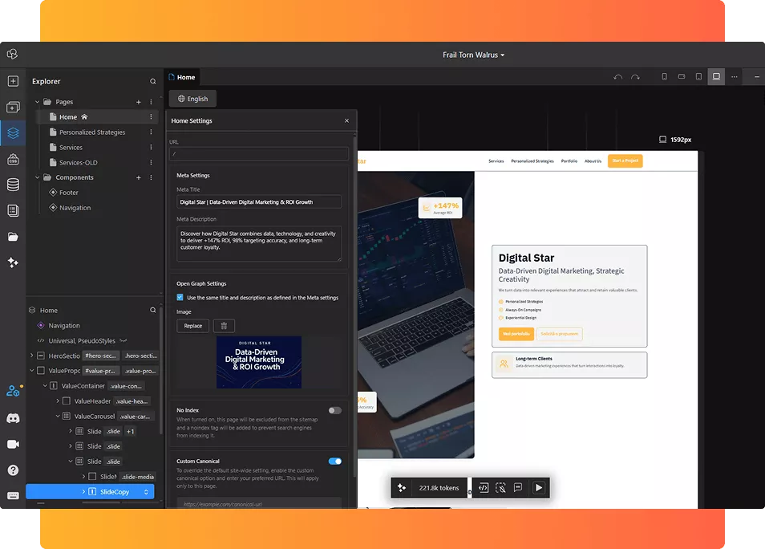Image resolution: width=765 pixels, height=549 pixels.
Task: Enable the No Index toggle
Action: pyautogui.click(x=334, y=410)
